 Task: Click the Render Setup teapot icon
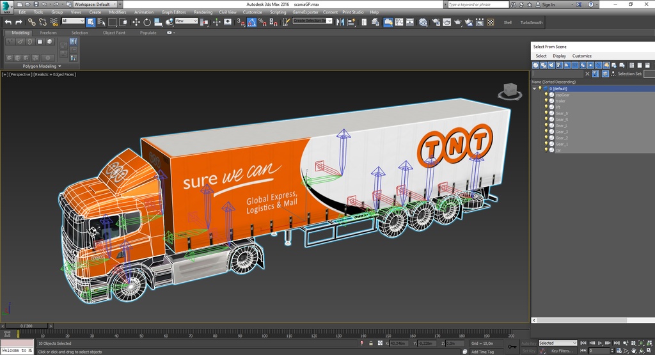(436, 22)
